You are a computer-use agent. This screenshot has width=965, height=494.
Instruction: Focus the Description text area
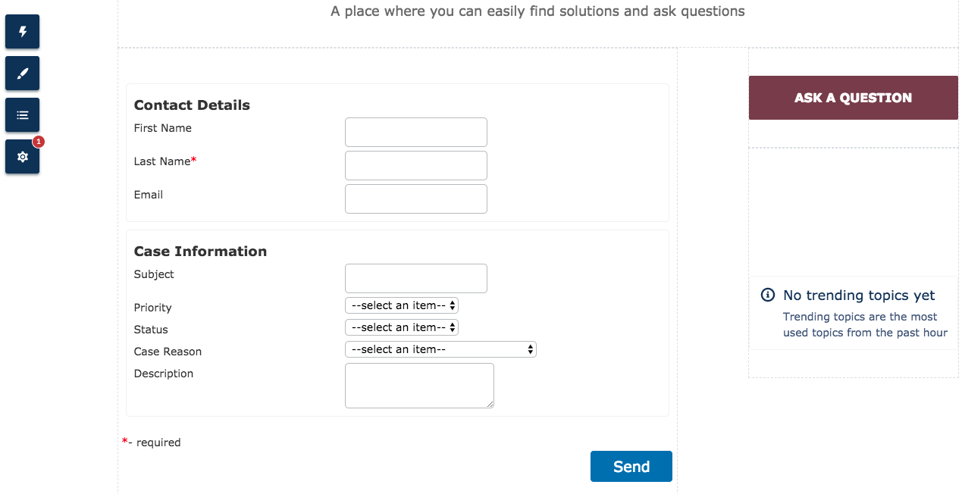(x=418, y=385)
